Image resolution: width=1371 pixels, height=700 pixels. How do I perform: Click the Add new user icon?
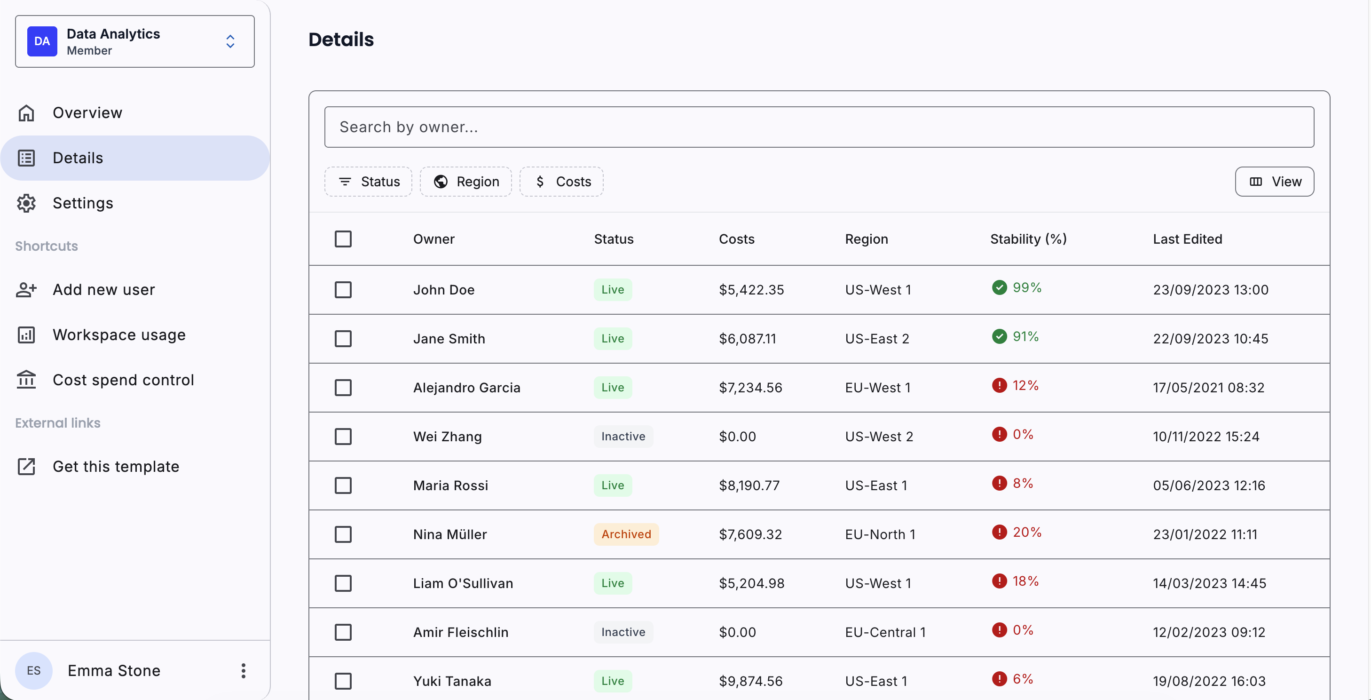point(26,290)
